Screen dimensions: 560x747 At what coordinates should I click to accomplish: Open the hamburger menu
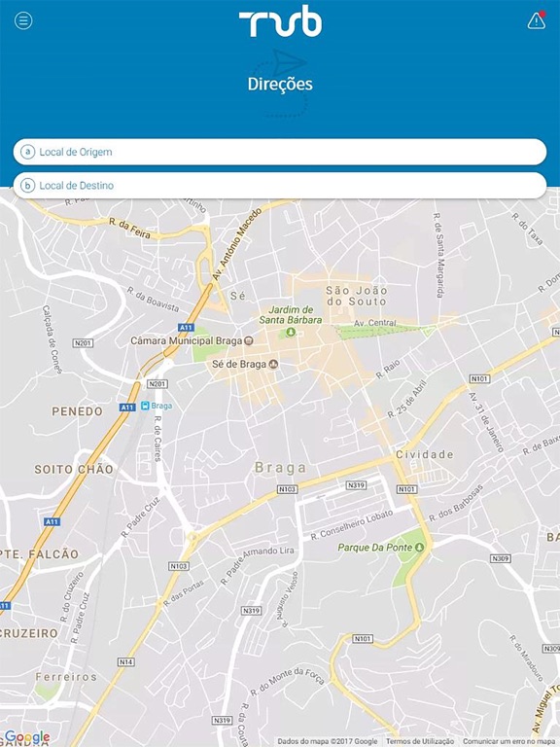[23, 20]
